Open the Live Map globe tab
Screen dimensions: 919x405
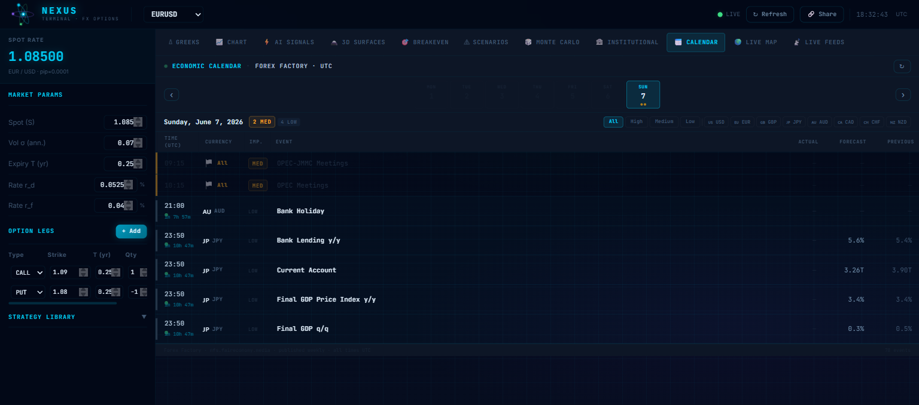coord(756,42)
